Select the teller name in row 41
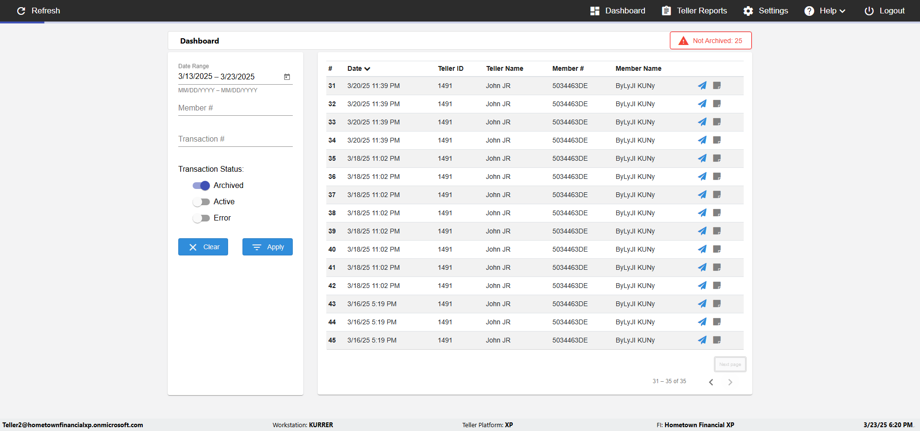920x431 pixels. [x=498, y=267]
